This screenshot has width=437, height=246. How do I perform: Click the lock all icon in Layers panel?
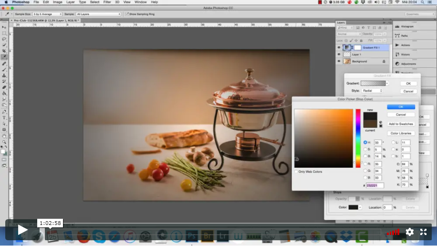click(x=361, y=41)
